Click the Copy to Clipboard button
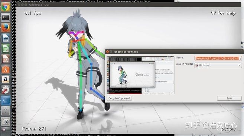Screen dimensions: 244x136 pos(119,98)
